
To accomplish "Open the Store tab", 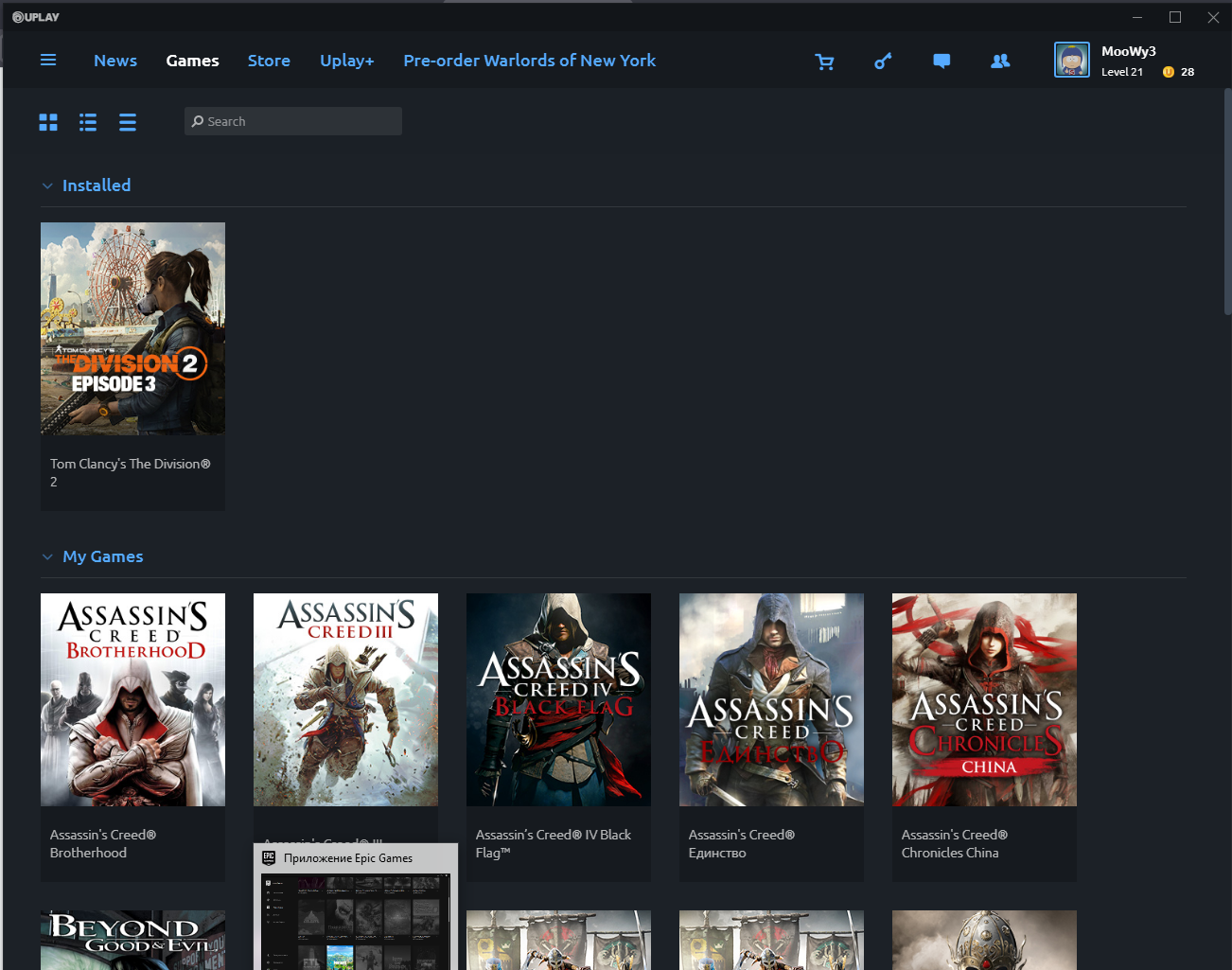I will pos(269,61).
